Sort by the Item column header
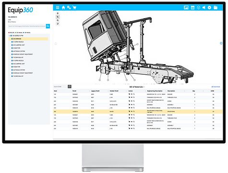The image size is (228, 173). pos(55,91)
